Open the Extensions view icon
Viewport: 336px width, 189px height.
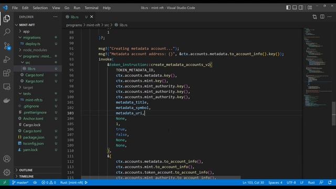[x=7, y=73]
